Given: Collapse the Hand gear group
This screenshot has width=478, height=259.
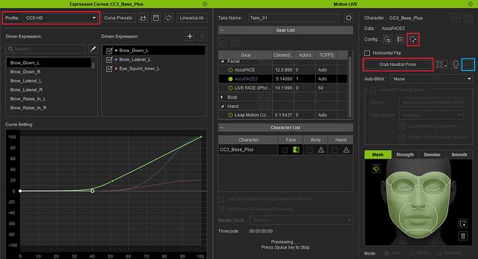Looking at the screenshot, I should click(222, 107).
